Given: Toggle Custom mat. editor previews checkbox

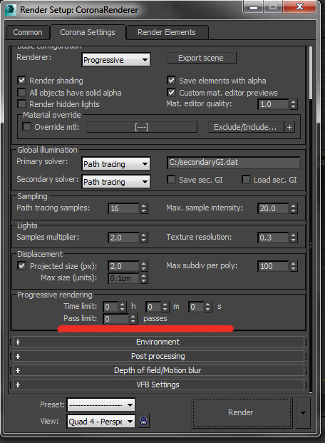Looking at the screenshot, I should tap(171, 93).
